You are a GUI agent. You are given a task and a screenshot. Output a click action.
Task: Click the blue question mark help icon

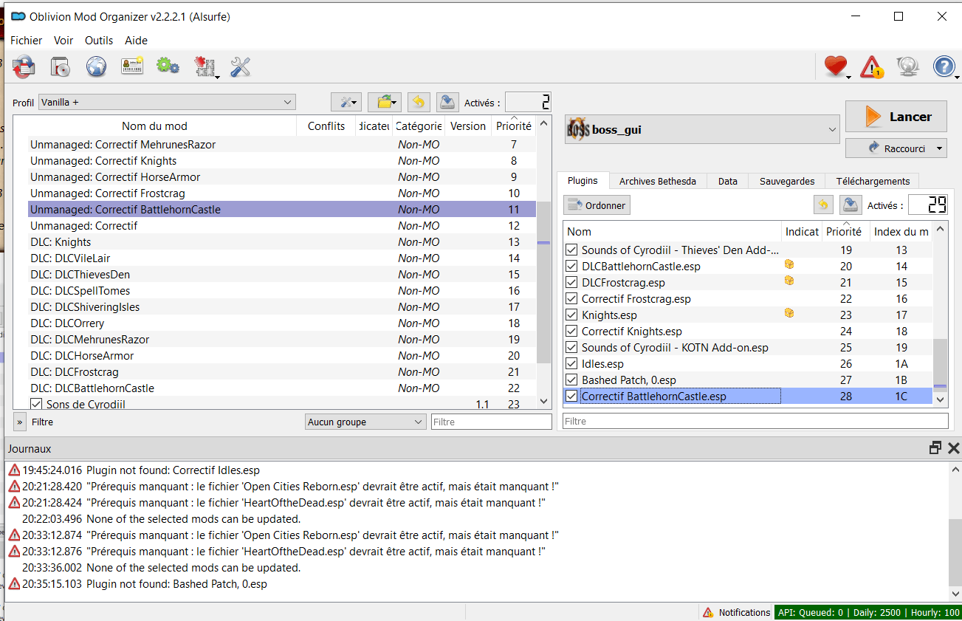944,67
